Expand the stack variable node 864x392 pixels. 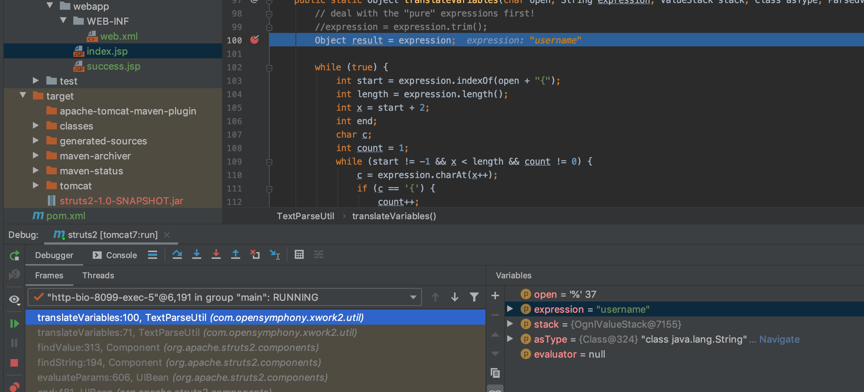coord(510,324)
